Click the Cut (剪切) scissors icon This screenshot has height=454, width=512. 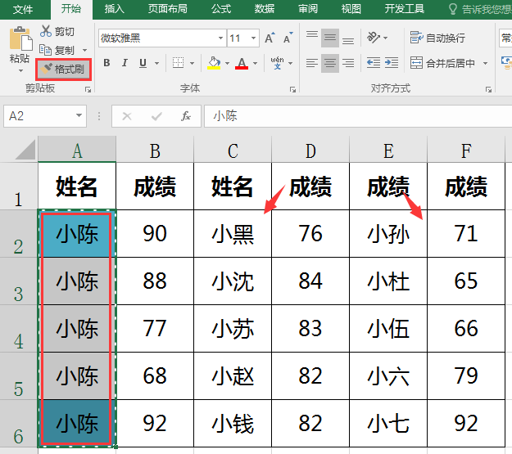tap(46, 31)
